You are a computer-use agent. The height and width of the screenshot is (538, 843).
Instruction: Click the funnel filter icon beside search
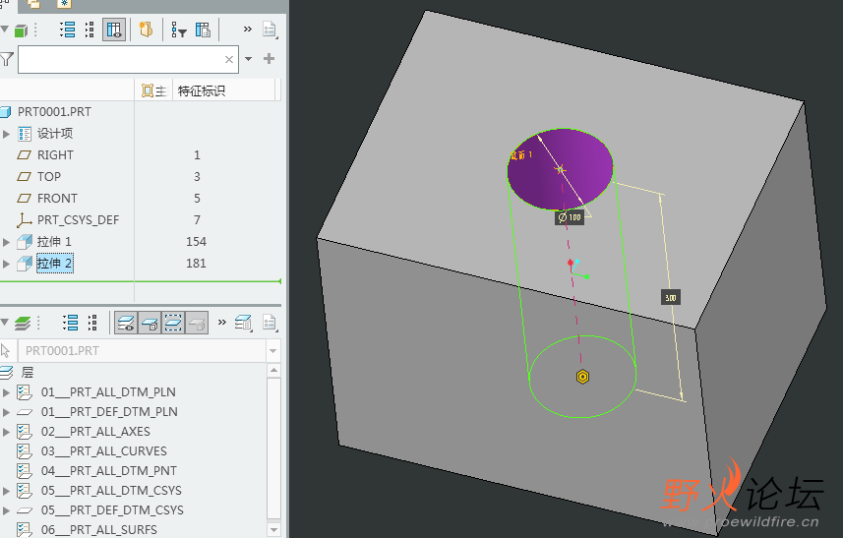click(7, 59)
